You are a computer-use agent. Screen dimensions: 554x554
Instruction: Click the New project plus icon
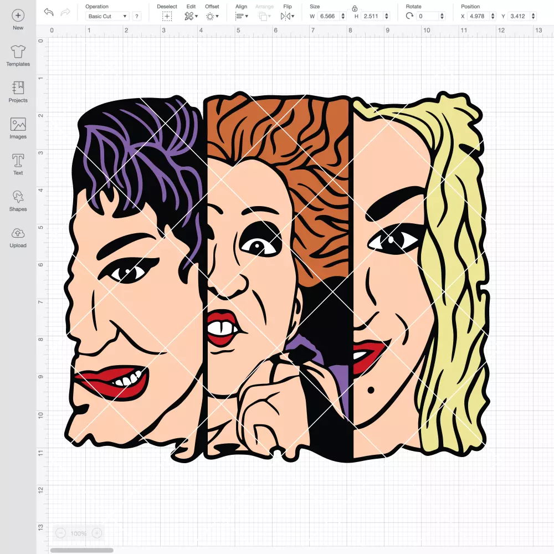(x=18, y=16)
